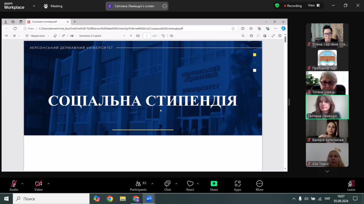The height and width of the screenshot is (204, 364).
Task: Expand chat options arrow
Action: click(176, 184)
